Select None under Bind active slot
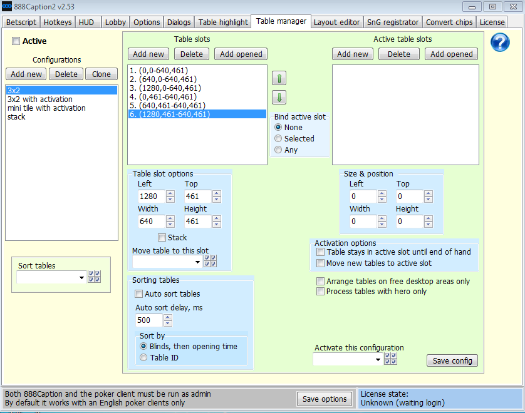525x413 pixels. (x=278, y=128)
